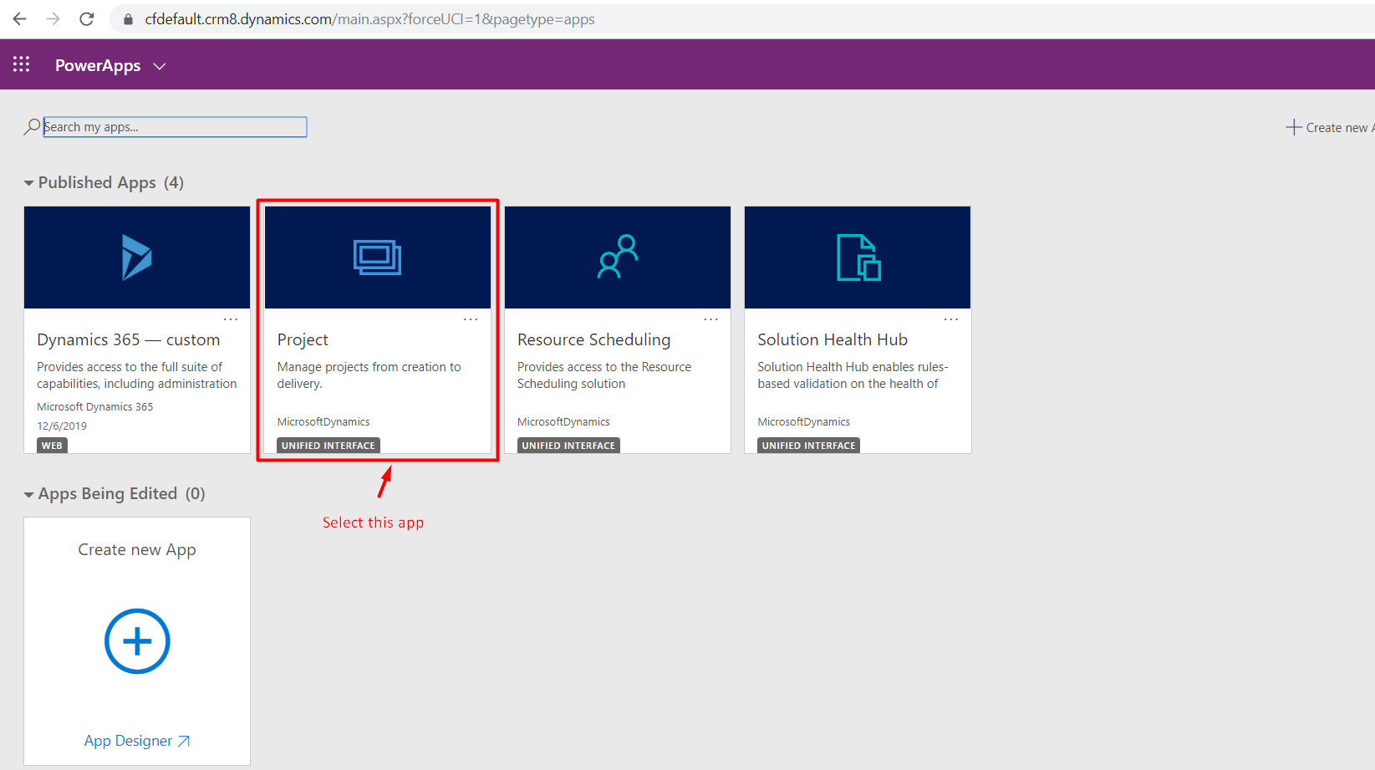Click the Search my apps field
The width and height of the screenshot is (1375, 770).
(x=175, y=127)
